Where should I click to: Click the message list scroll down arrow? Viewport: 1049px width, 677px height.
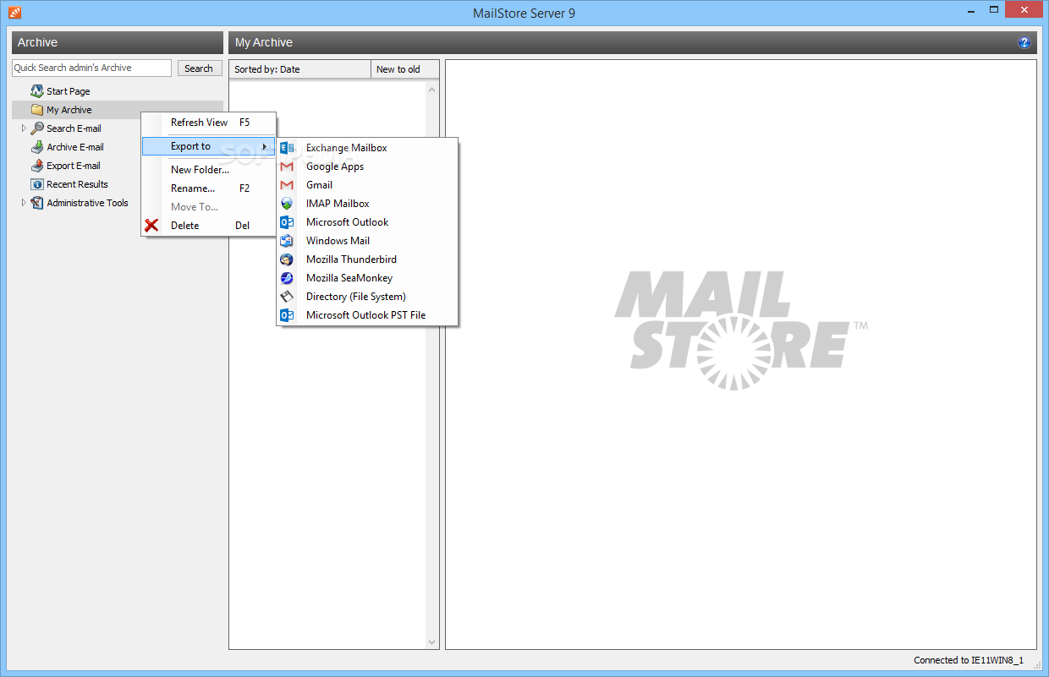coord(432,642)
